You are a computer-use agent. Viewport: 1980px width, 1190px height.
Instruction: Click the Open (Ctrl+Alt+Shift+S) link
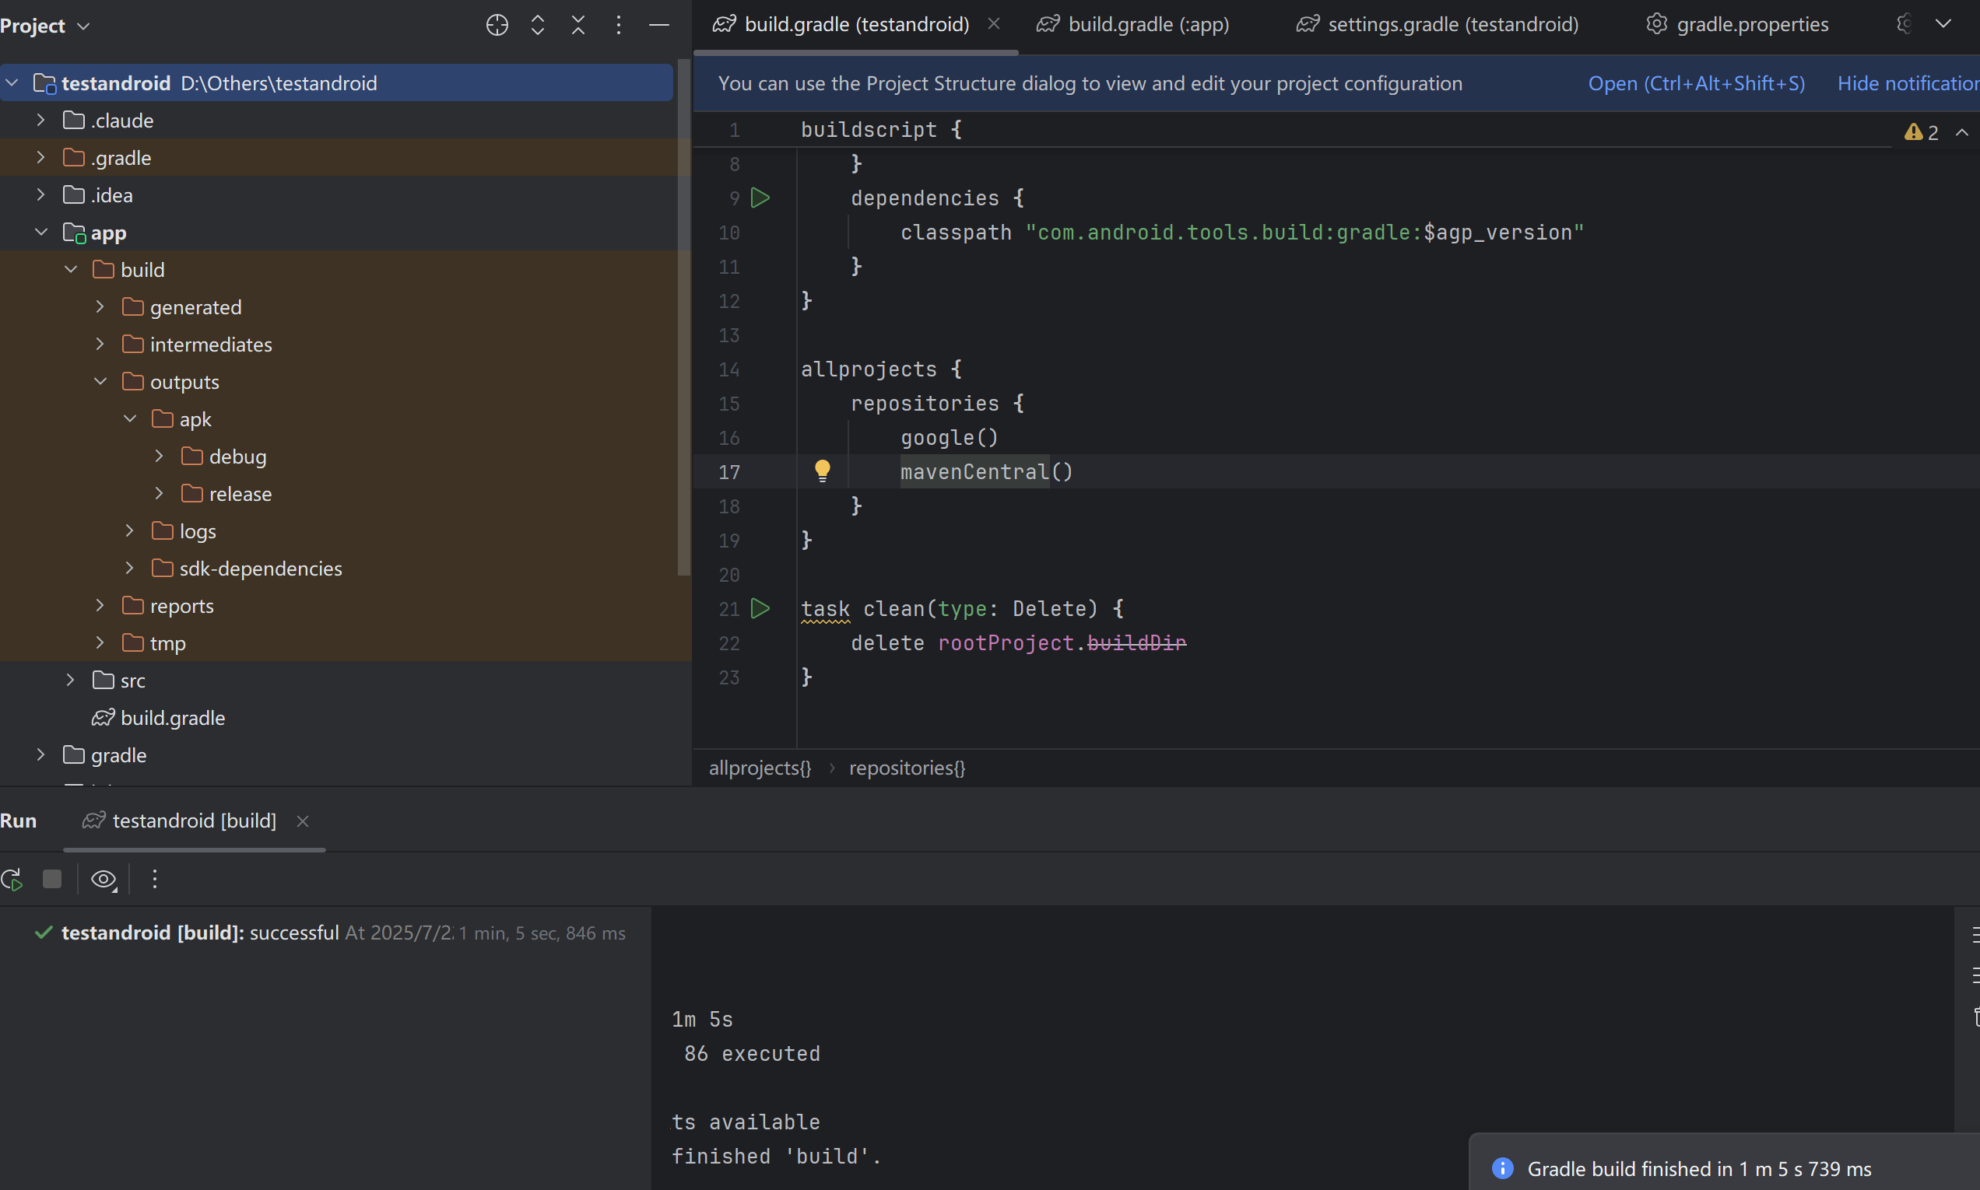[x=1696, y=83]
